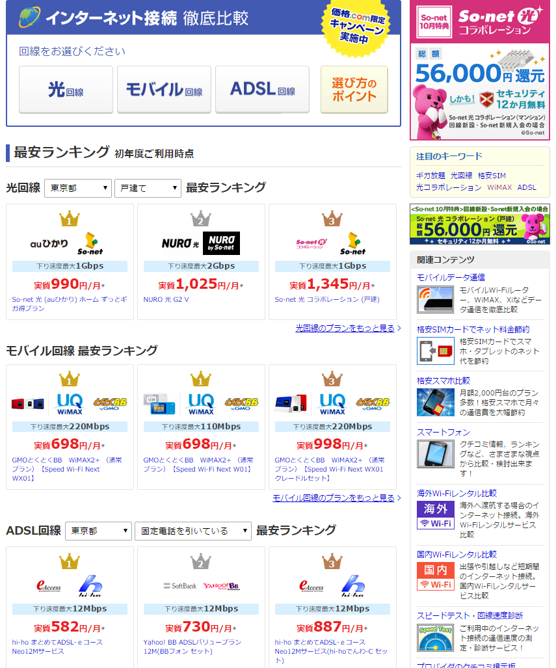This screenshot has height=668, width=556.
Task: Click the eAccess logo in ADSL rank 1
Action: coord(49,586)
